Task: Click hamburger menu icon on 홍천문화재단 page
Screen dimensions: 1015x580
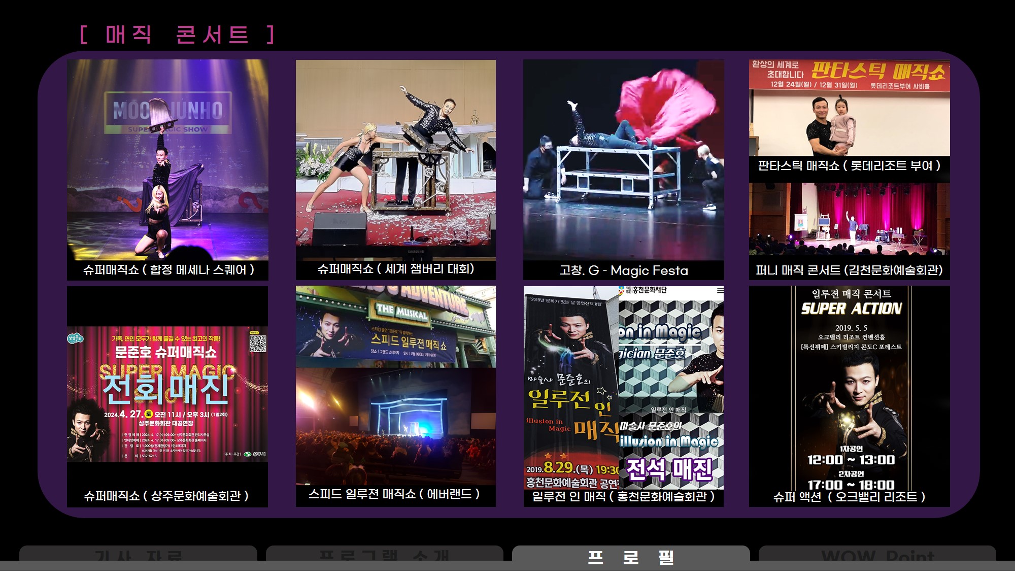Action: click(720, 290)
